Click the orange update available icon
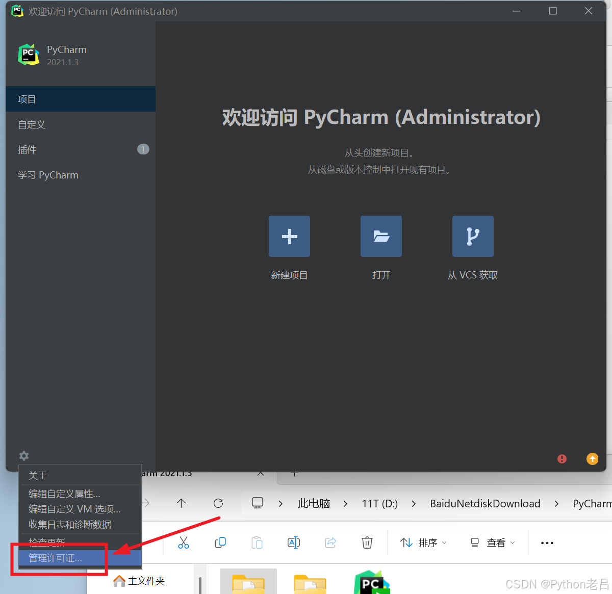 tap(592, 459)
